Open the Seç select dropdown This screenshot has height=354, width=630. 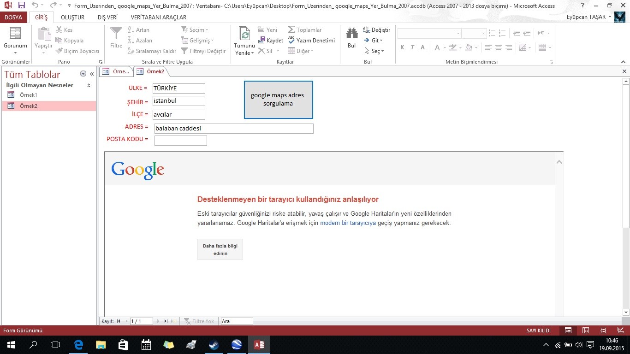[x=374, y=51]
